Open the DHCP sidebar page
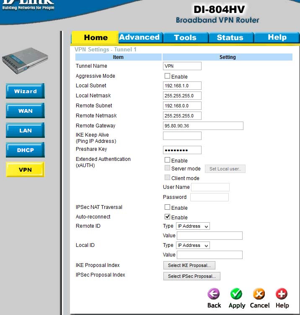 point(25,150)
